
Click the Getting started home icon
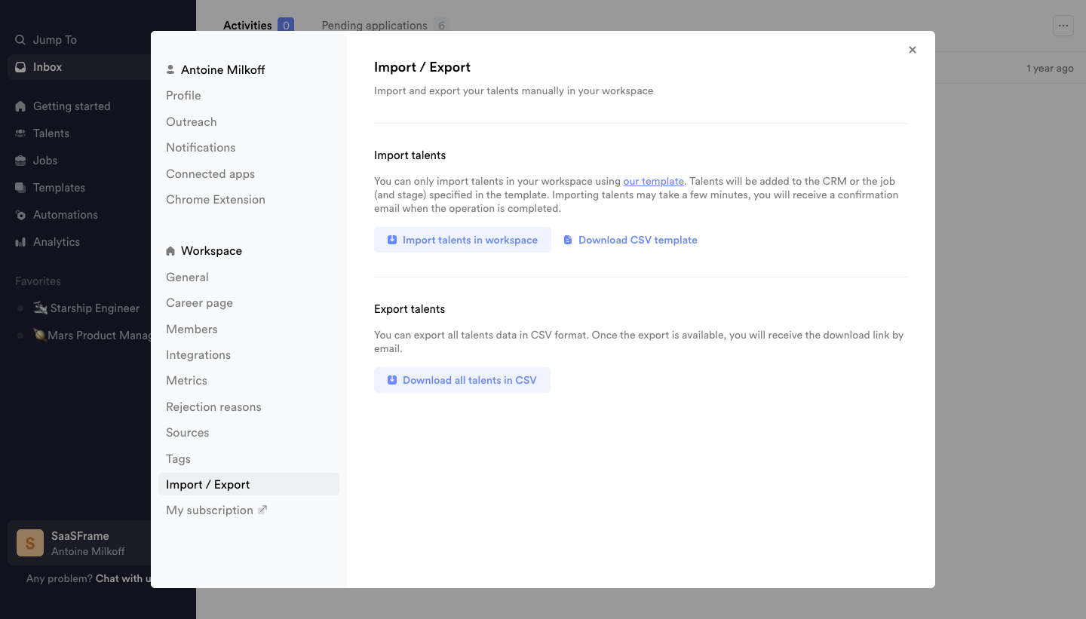point(20,106)
